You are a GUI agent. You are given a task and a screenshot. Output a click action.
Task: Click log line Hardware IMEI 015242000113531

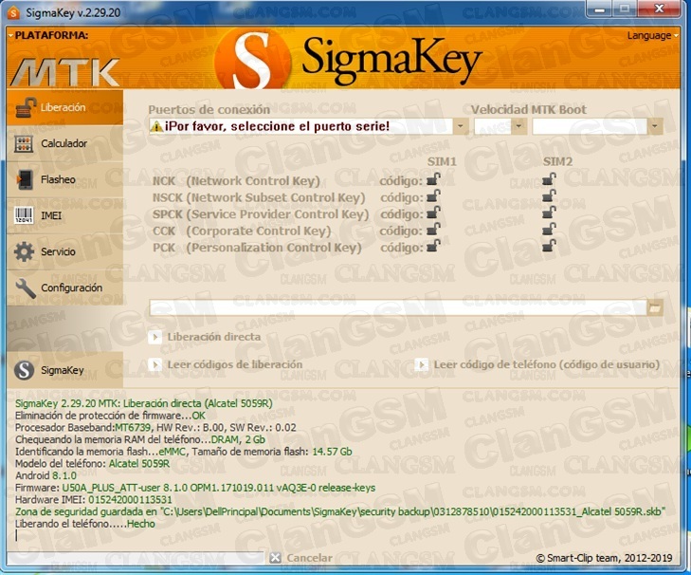(94, 499)
